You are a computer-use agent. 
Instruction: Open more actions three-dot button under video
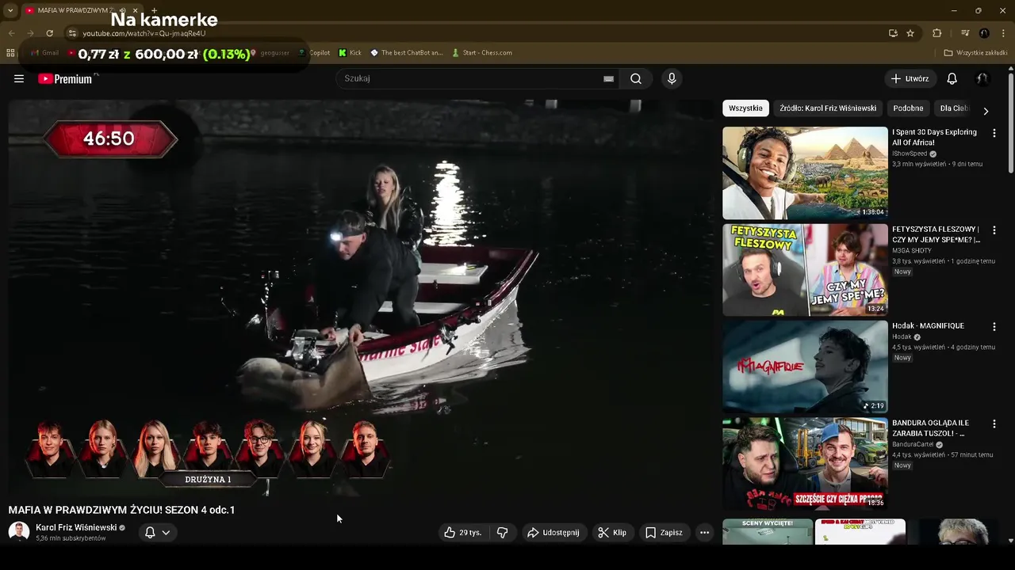coord(704,533)
